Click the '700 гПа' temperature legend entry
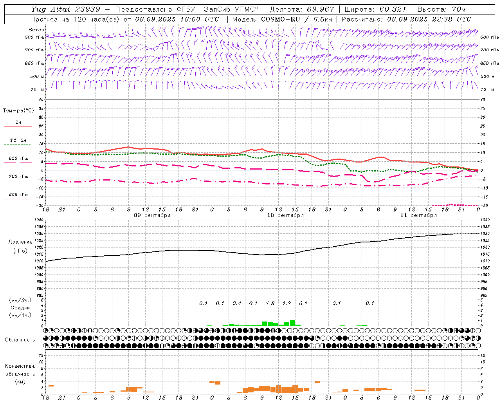Image resolution: width=501 pixels, height=401 pixels. (18, 177)
